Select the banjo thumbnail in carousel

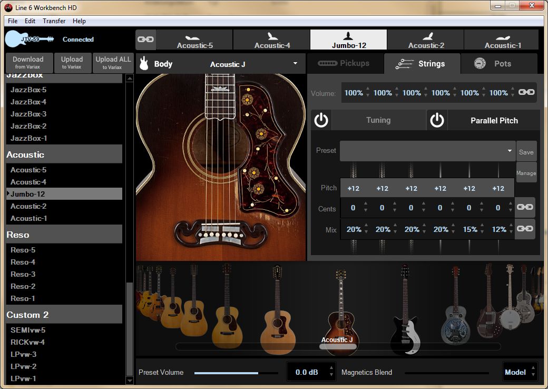click(x=510, y=297)
